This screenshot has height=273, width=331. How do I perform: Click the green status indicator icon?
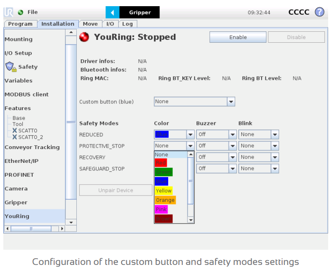click(20, 12)
